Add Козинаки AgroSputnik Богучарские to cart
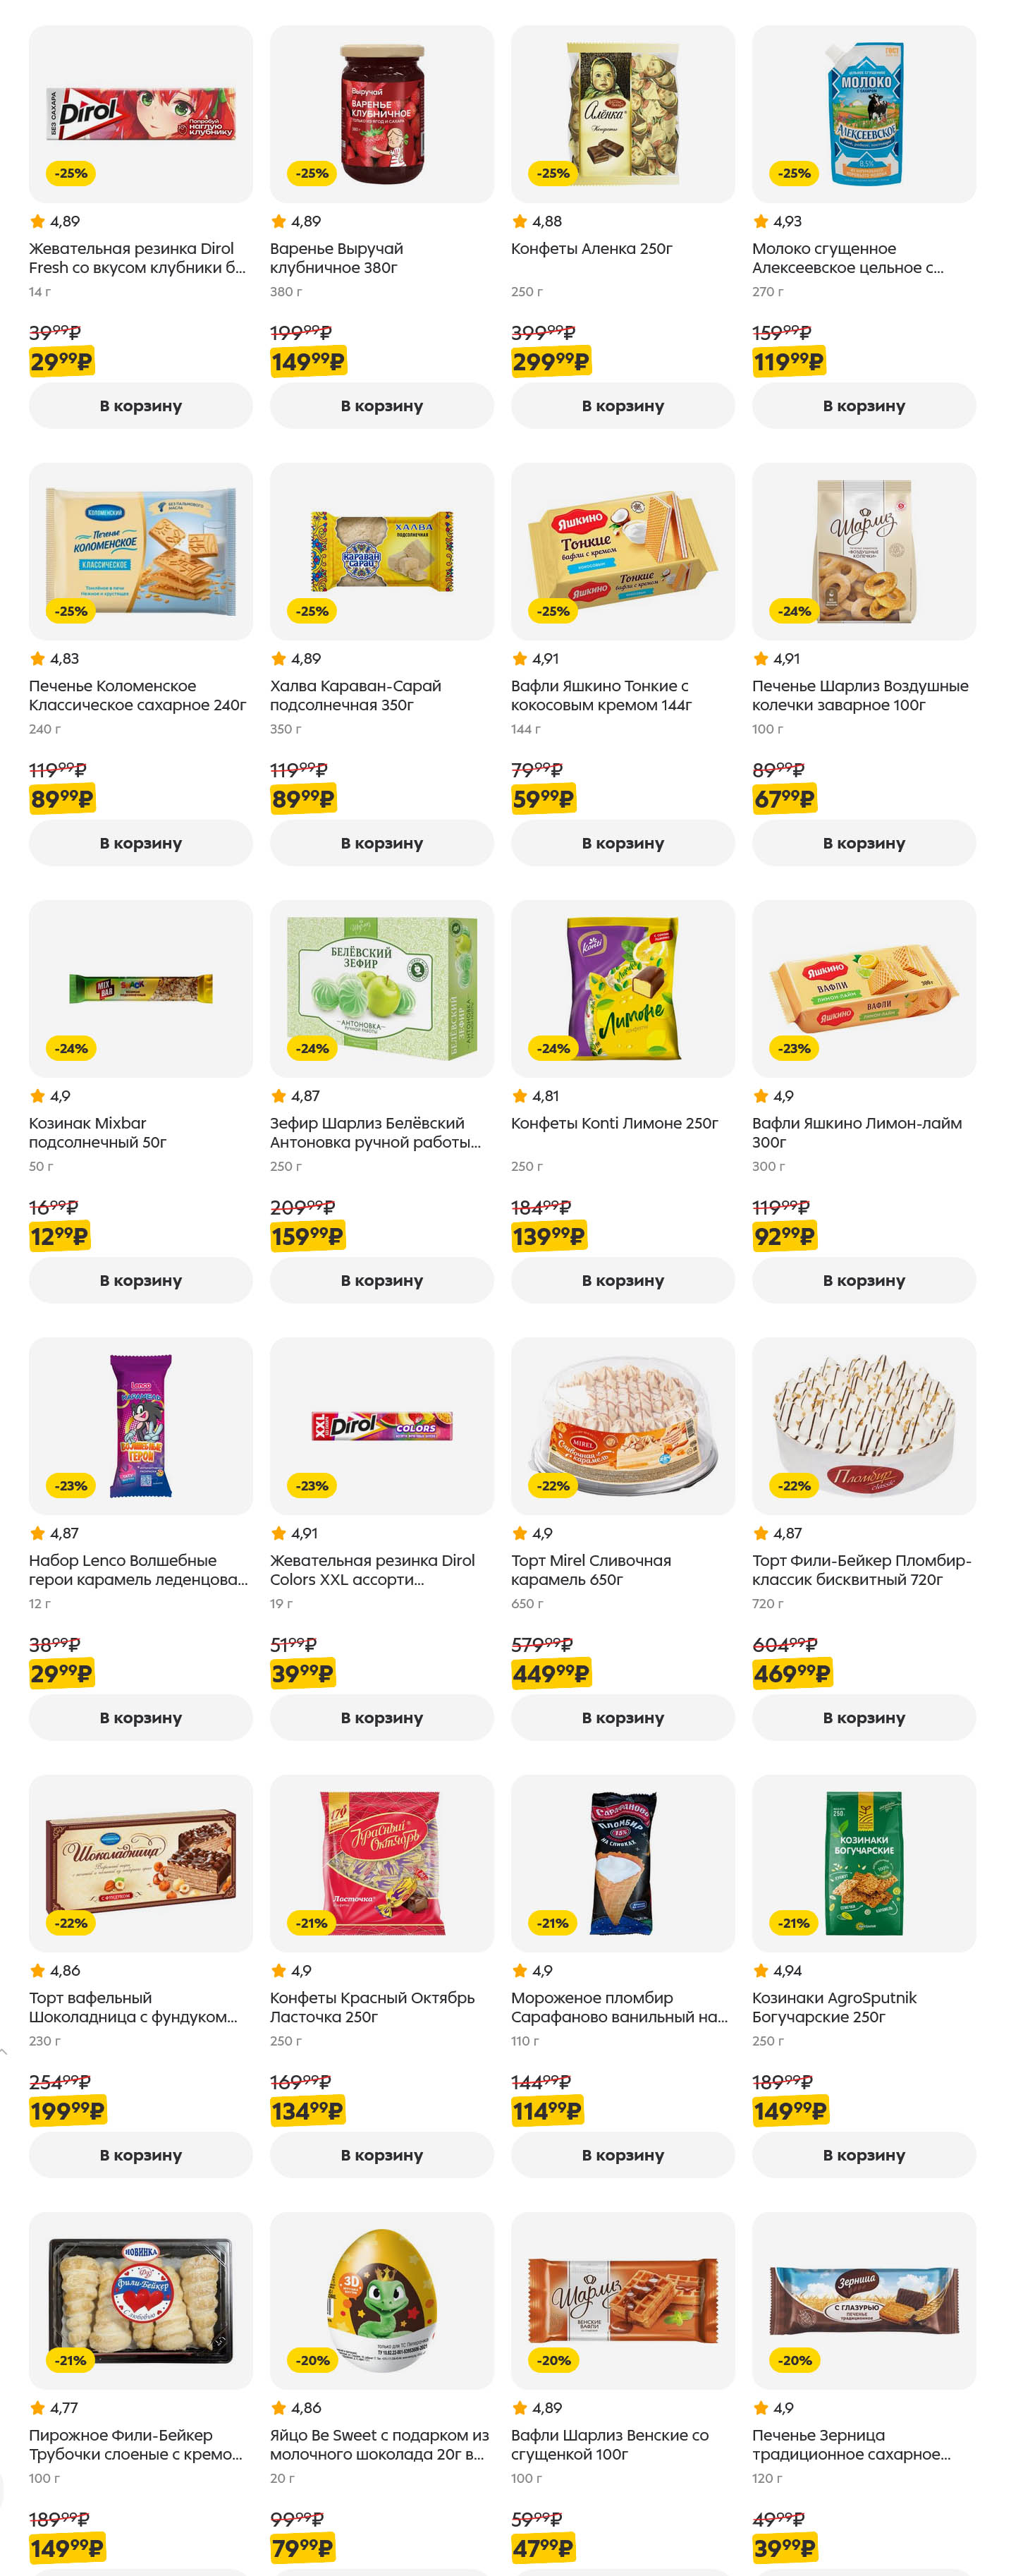This screenshot has width=1011, height=2576. [863, 2154]
